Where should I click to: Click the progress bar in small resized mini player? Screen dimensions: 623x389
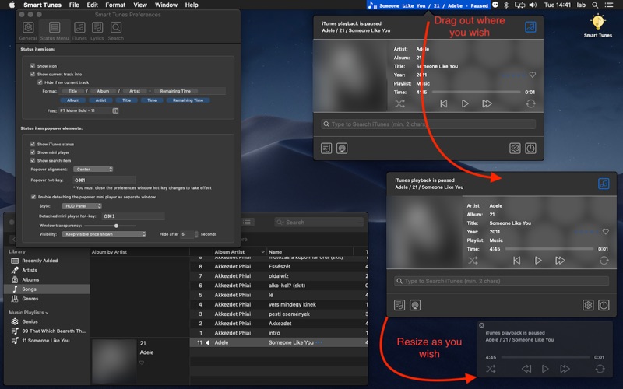[545, 357]
